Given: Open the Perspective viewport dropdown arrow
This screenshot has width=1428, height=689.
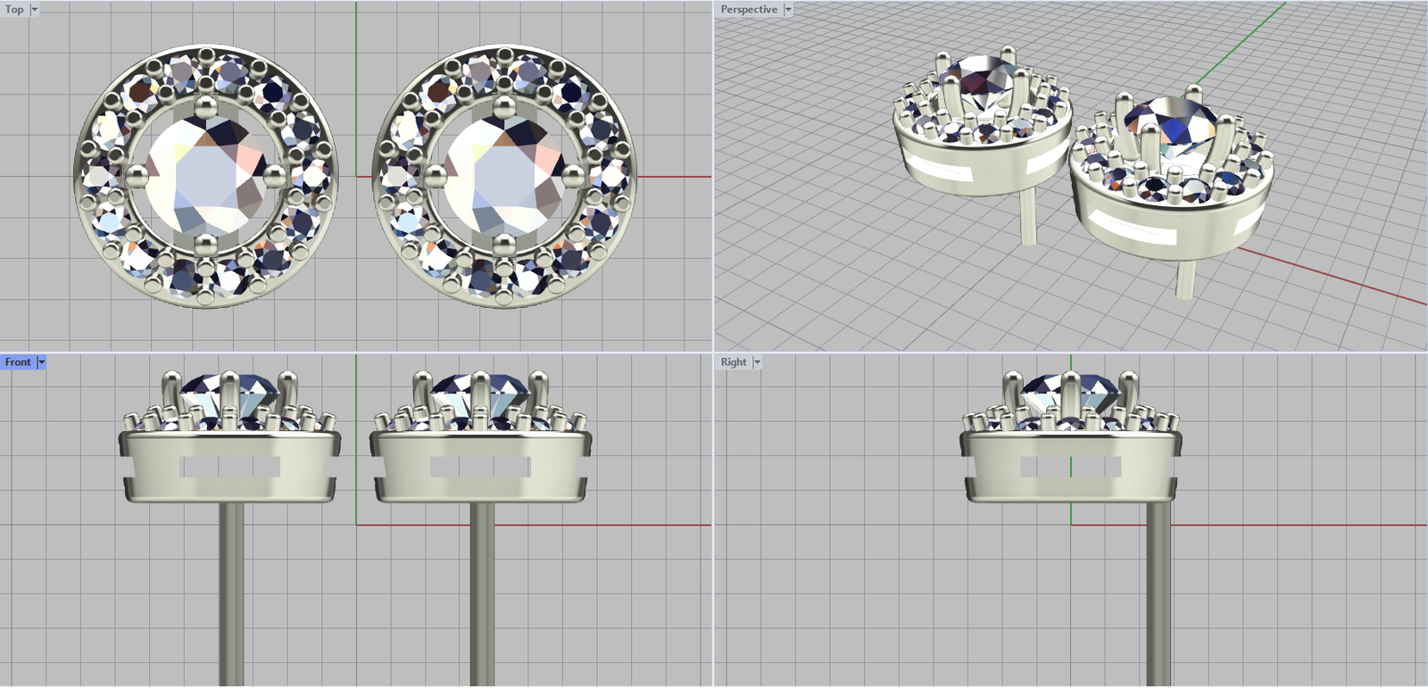Looking at the screenshot, I should tap(788, 9).
